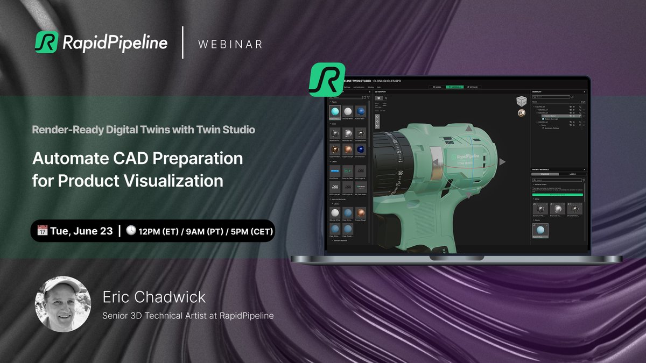Open the Authentication menu
Image resolution: width=646 pixels, height=363 pixels.
pos(359,87)
